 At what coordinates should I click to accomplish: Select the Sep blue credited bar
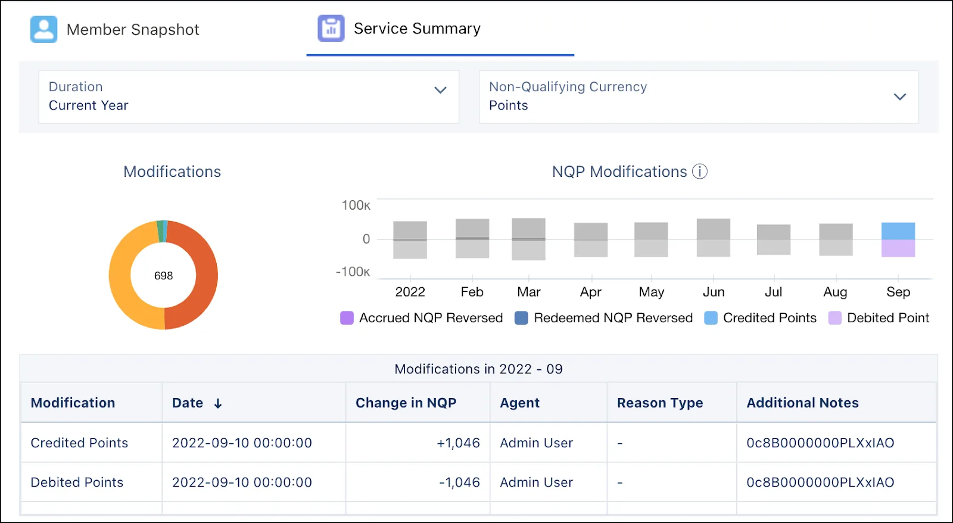pos(898,231)
